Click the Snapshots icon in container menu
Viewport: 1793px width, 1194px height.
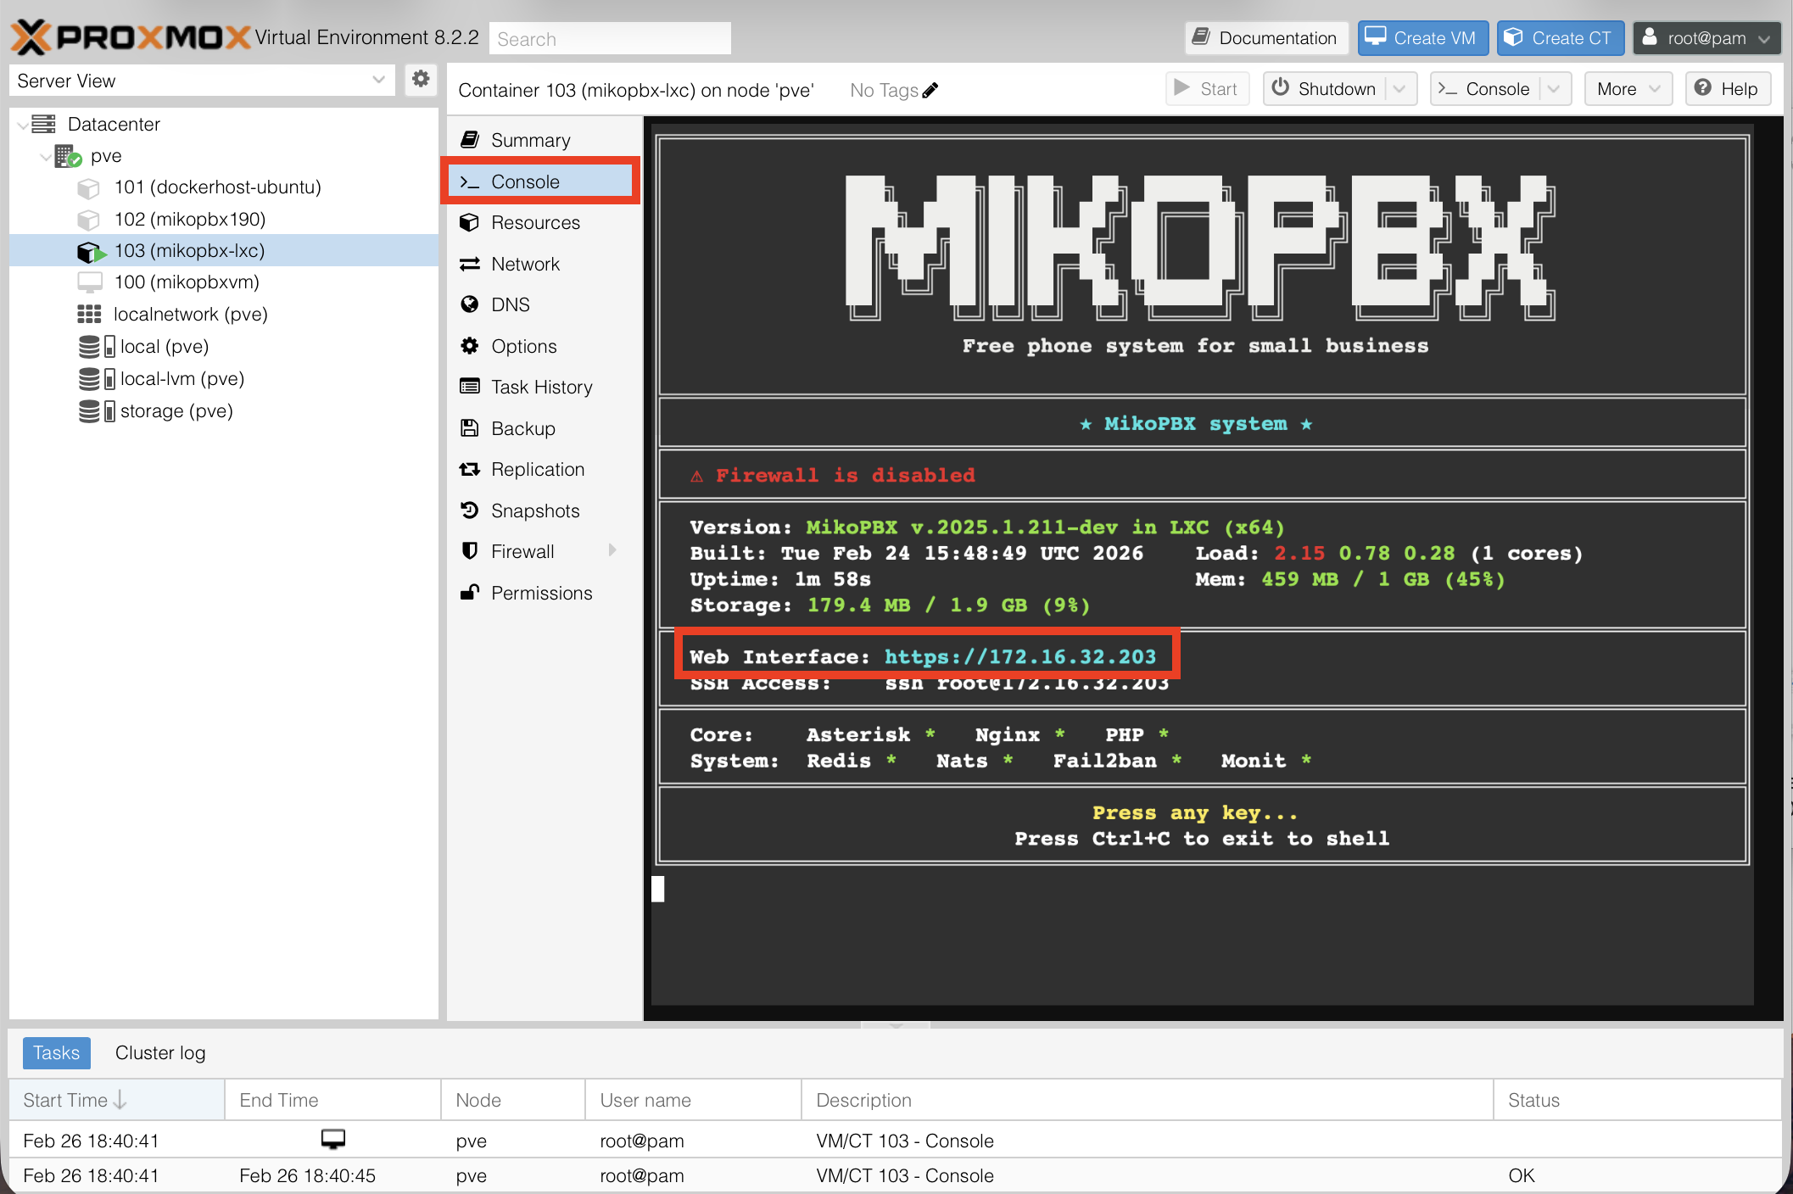470,510
